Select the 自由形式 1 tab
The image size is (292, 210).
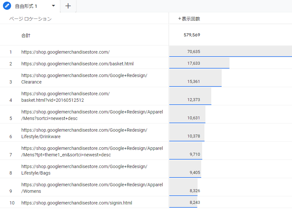coord(26,6)
